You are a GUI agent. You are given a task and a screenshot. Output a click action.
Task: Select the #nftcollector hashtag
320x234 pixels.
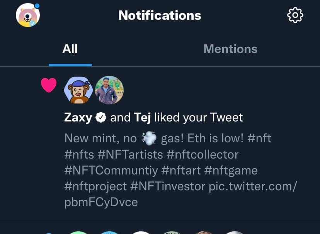(203, 154)
